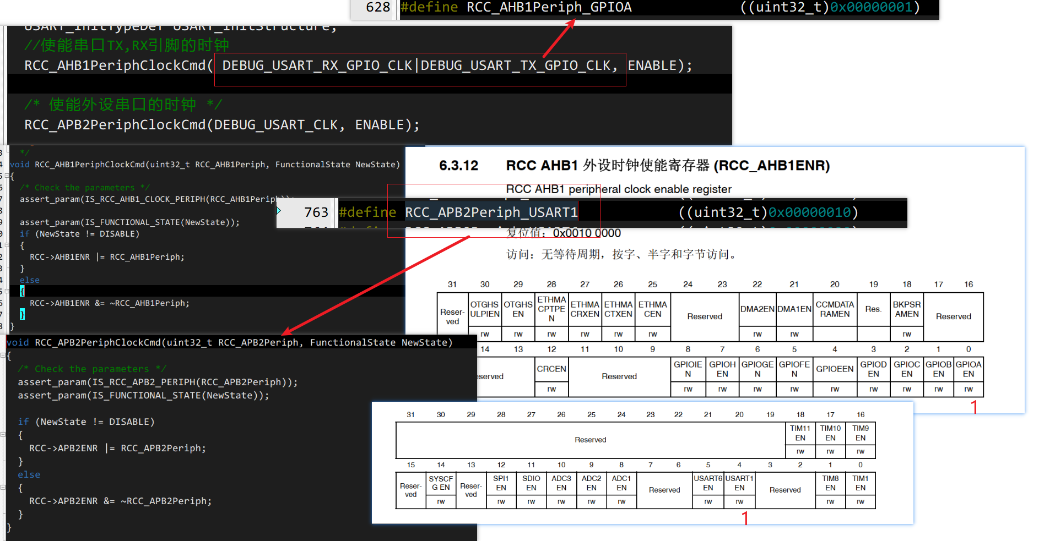This screenshot has width=1055, height=541.
Task: Click the TIM9EN bit cell
Action: (x=861, y=433)
